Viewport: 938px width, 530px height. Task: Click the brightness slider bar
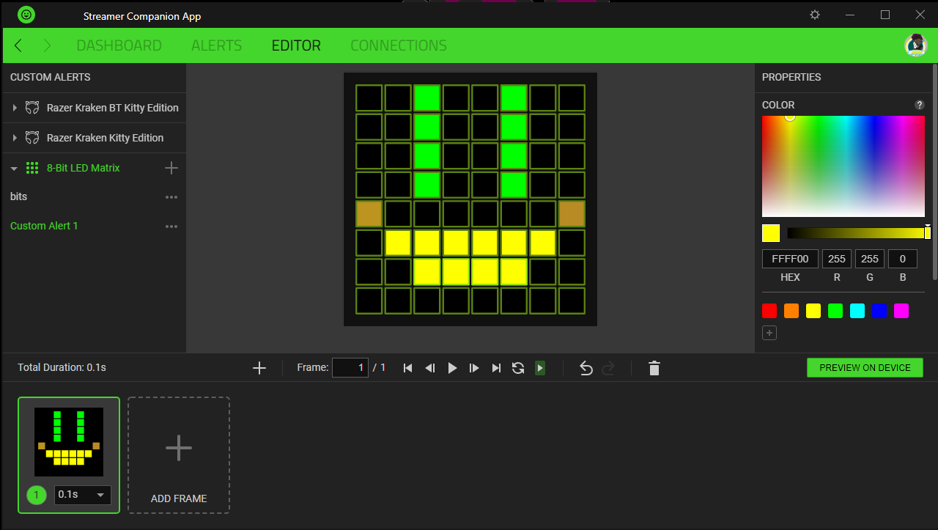click(856, 233)
